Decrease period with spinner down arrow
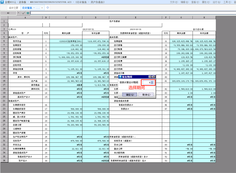The height and width of the screenshot is (173, 236). pos(152,84)
